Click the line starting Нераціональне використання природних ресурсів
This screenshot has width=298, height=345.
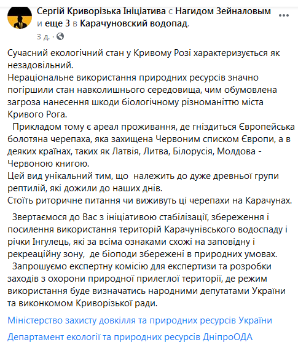click(x=133, y=77)
